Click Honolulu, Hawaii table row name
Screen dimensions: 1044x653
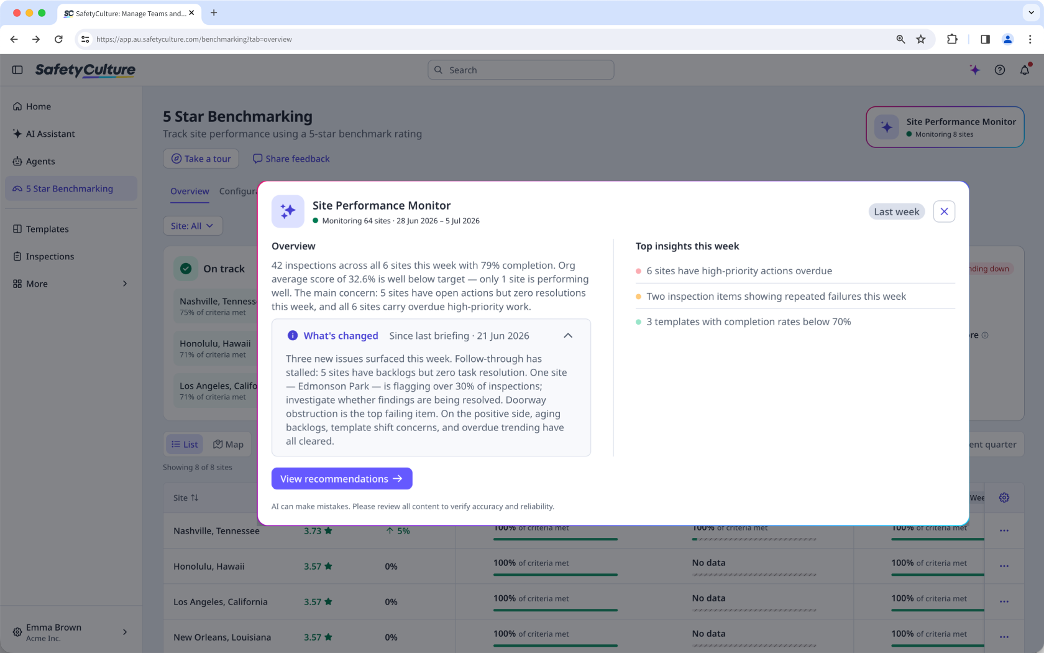(x=209, y=566)
